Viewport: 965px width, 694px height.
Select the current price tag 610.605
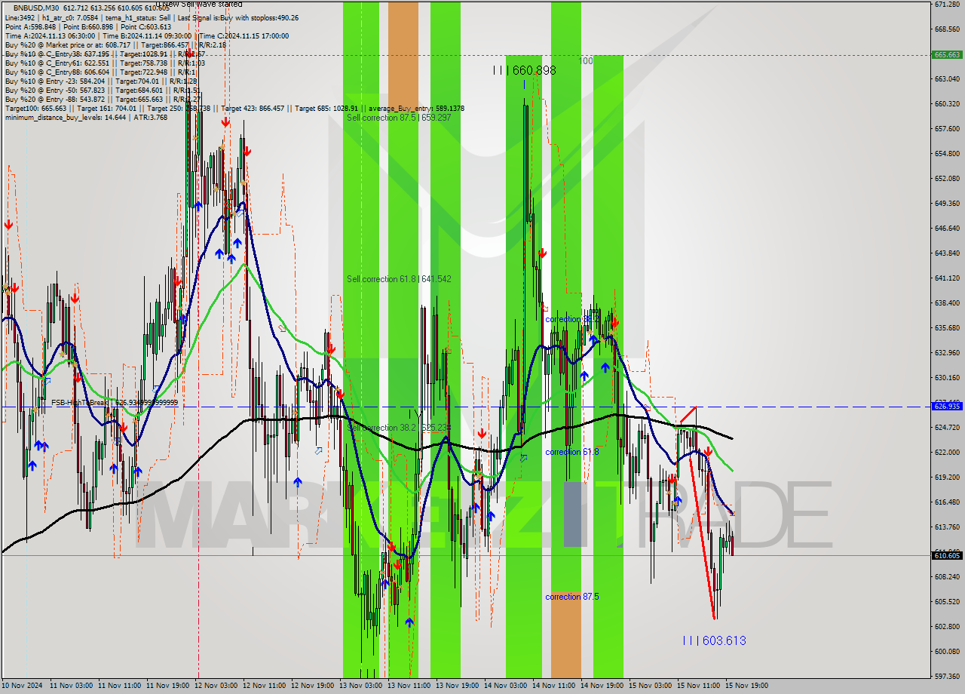(947, 555)
